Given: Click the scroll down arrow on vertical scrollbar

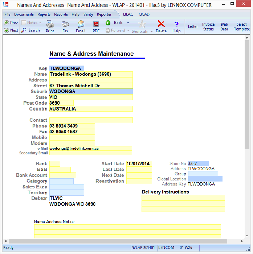Looking at the screenshot, I should tap(247, 236).
